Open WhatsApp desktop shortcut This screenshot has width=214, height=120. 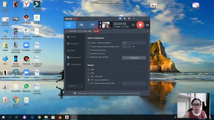pos(26,88)
